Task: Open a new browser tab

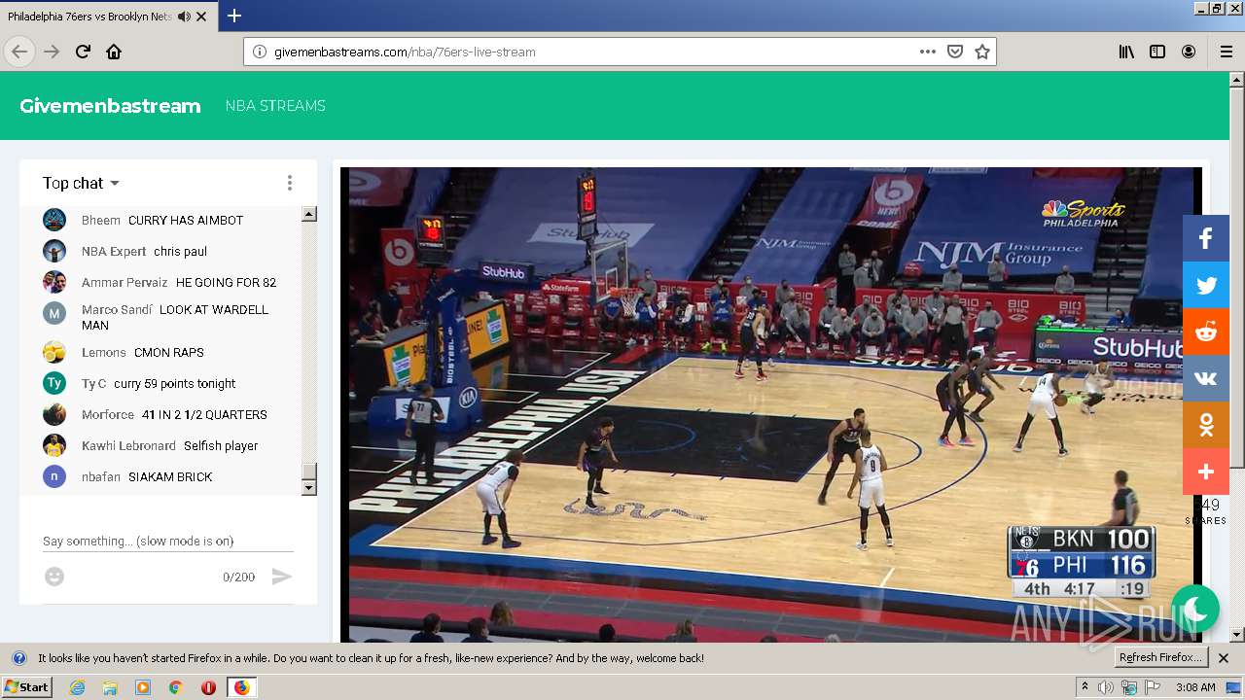Action: (233, 16)
